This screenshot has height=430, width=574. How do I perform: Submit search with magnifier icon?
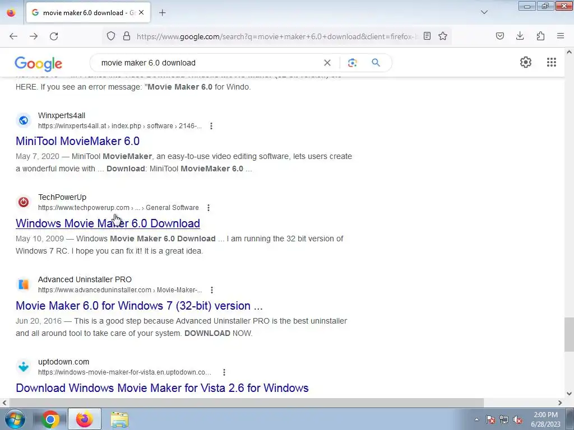click(376, 63)
